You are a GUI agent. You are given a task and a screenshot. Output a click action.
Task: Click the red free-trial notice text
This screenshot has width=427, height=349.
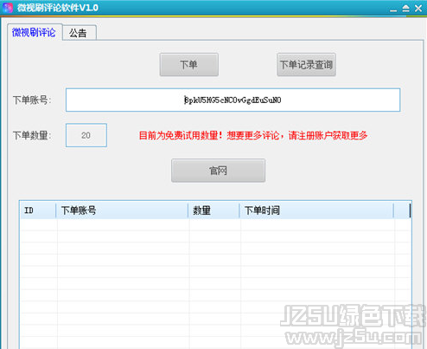coord(253,135)
